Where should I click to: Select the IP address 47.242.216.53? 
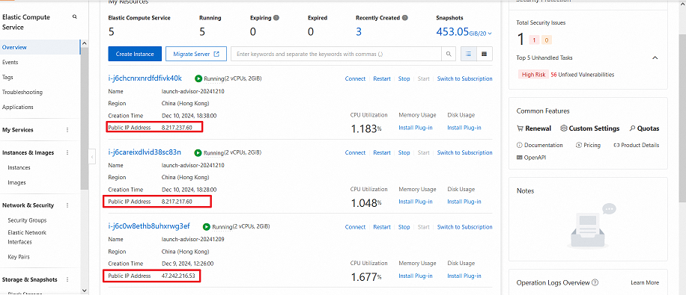click(178, 276)
